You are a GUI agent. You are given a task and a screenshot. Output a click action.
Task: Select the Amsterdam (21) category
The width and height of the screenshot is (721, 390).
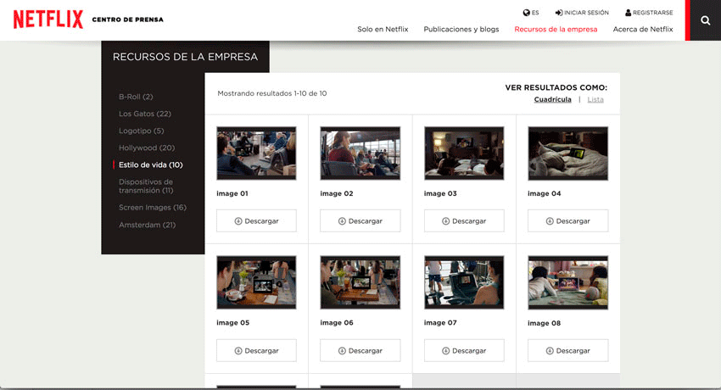[147, 225]
